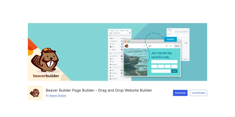
Task: Click the red close dot of mock window
Action: point(125,41)
